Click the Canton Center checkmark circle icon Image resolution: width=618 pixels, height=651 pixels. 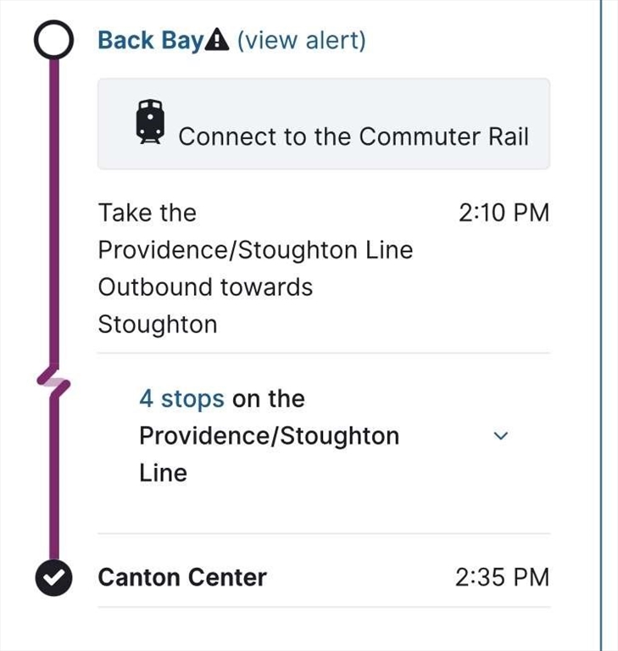click(53, 577)
